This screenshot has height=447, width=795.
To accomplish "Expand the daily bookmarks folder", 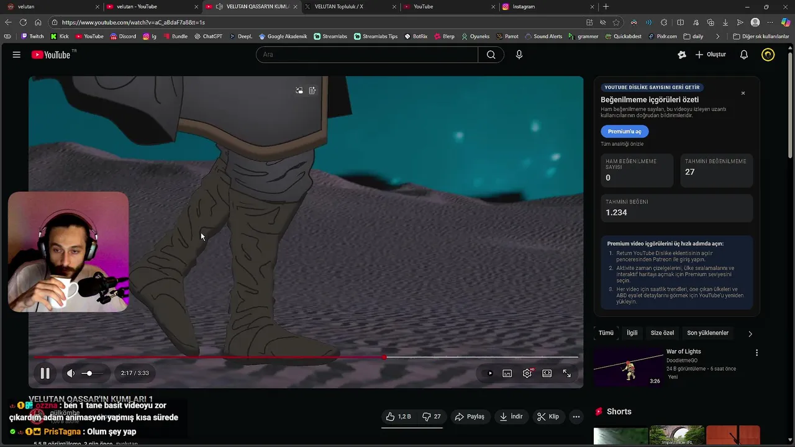I will (693, 37).
